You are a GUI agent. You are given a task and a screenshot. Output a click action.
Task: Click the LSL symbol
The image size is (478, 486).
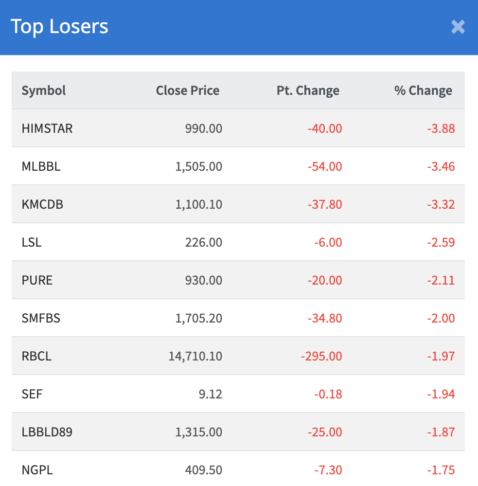(32, 242)
